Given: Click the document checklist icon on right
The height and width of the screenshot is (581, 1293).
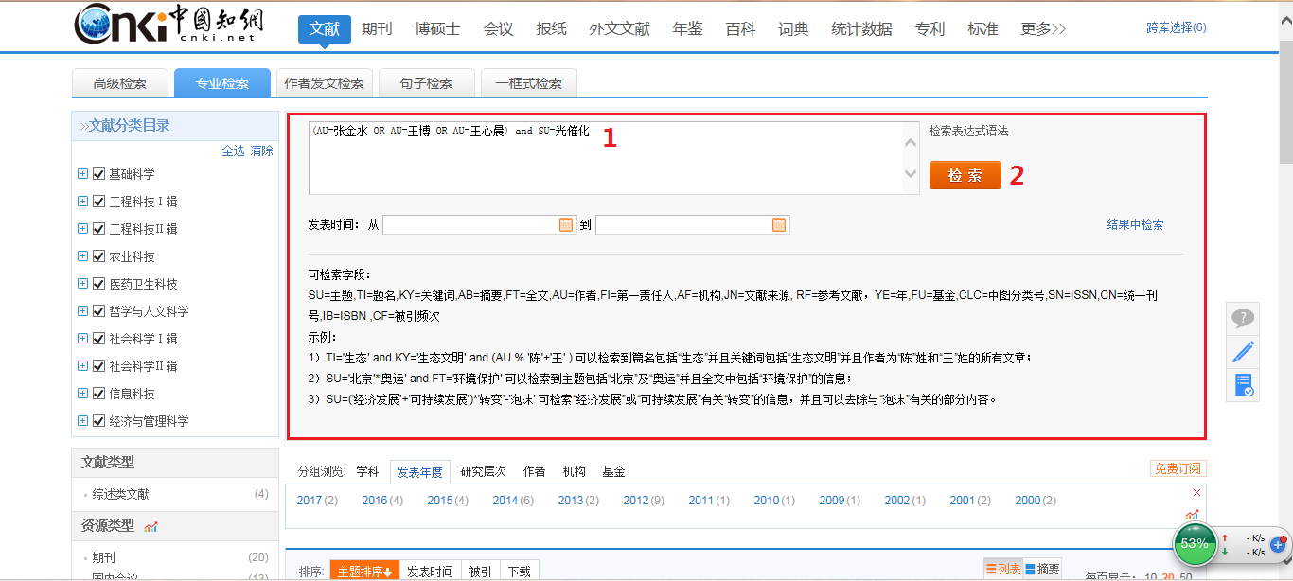Looking at the screenshot, I should (1243, 385).
